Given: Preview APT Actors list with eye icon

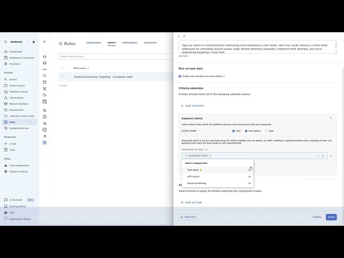Looking at the screenshot, I should [x=249, y=177].
